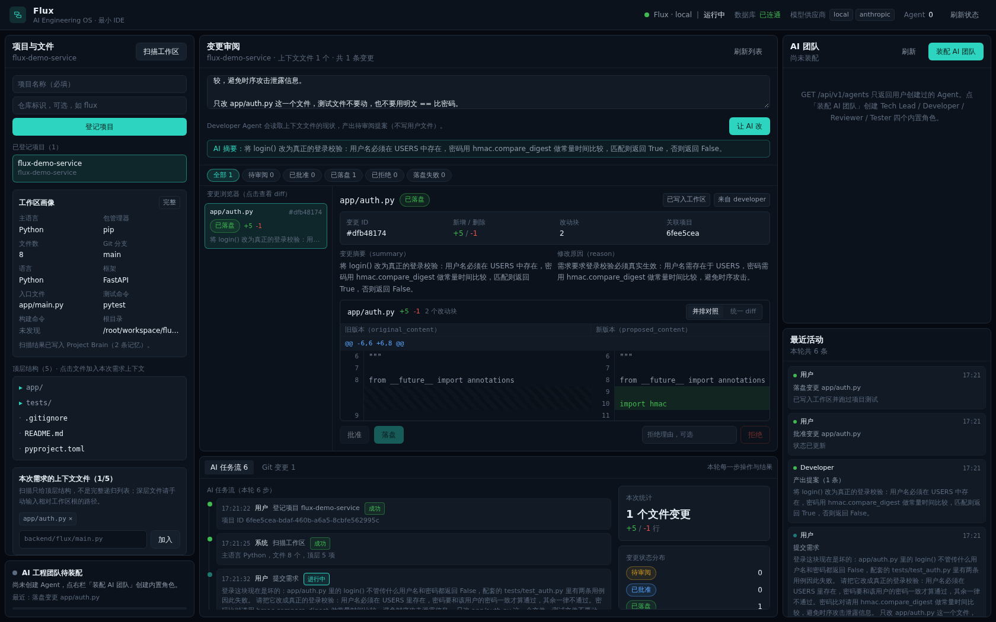Click the 成功 badge on the 17:21:25 系统 step
Viewport: 996px width, 622px height.
pos(320,543)
